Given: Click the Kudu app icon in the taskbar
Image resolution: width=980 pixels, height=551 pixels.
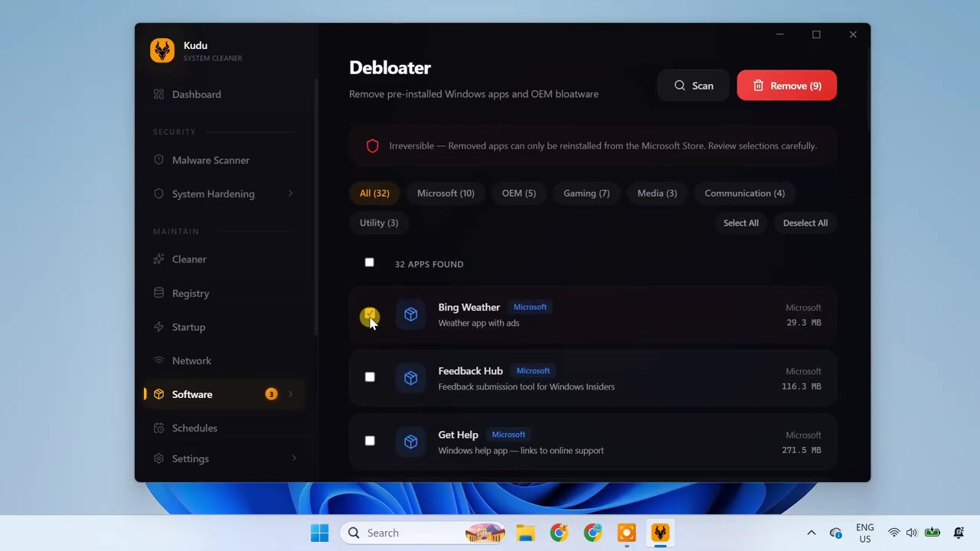Looking at the screenshot, I should tap(660, 533).
